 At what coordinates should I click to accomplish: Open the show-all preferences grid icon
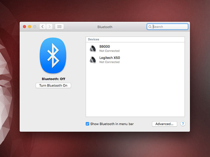(x=59, y=27)
